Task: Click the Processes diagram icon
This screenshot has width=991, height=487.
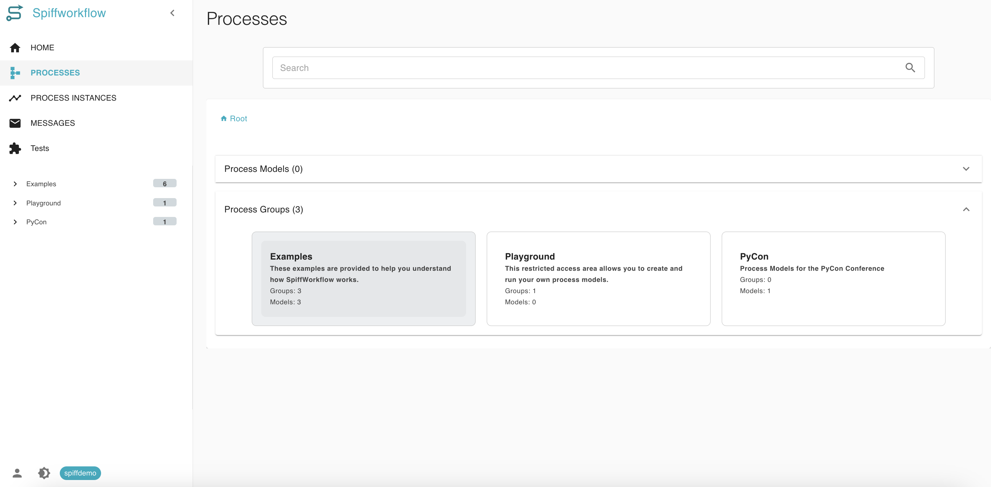Action: tap(15, 73)
